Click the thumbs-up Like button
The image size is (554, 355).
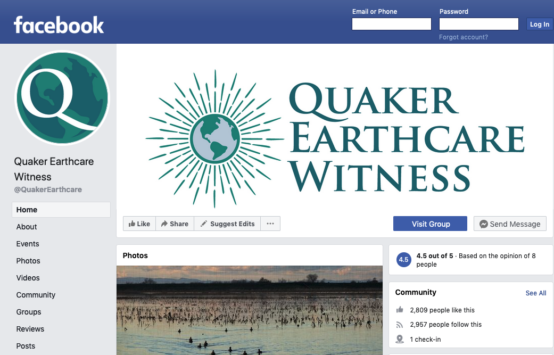click(x=139, y=224)
